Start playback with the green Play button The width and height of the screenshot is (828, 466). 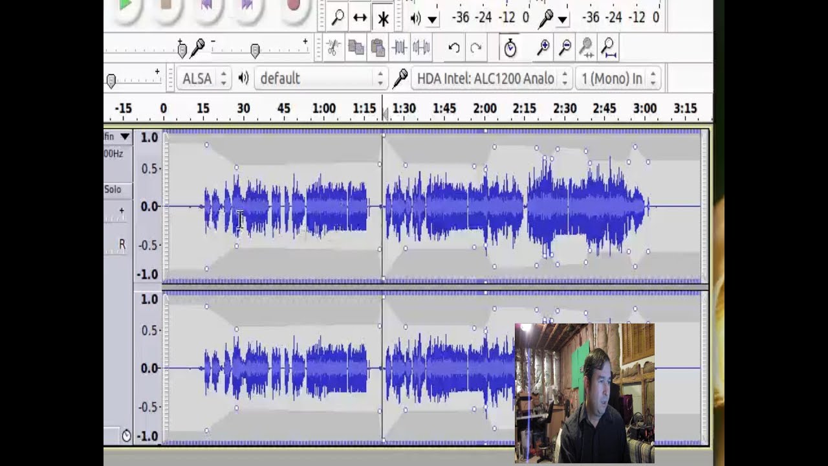125,5
